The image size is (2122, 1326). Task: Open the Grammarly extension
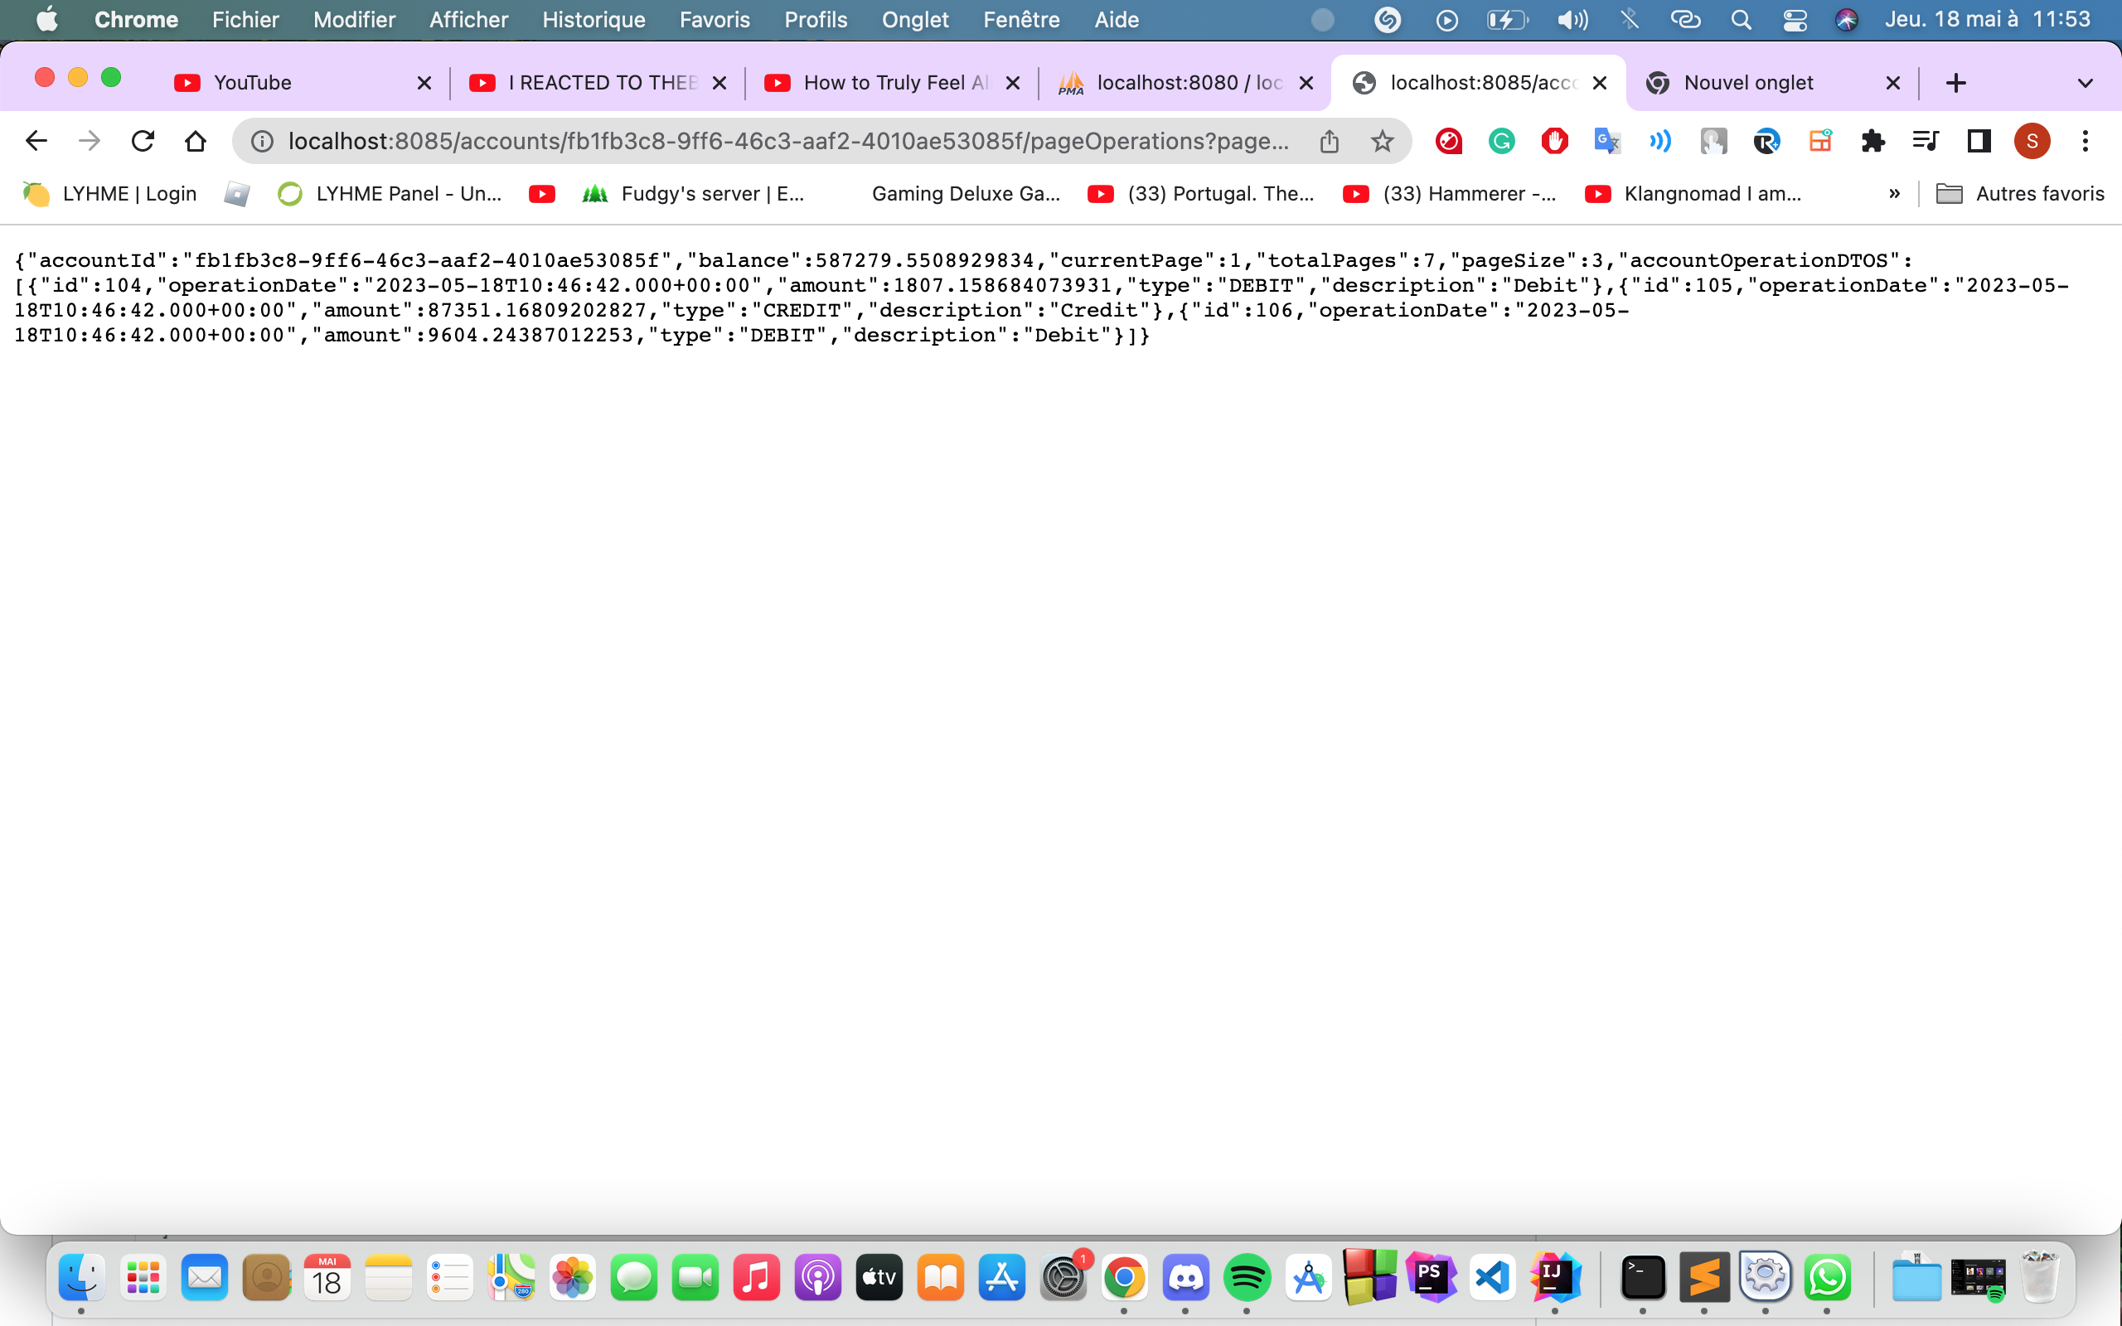point(1501,140)
